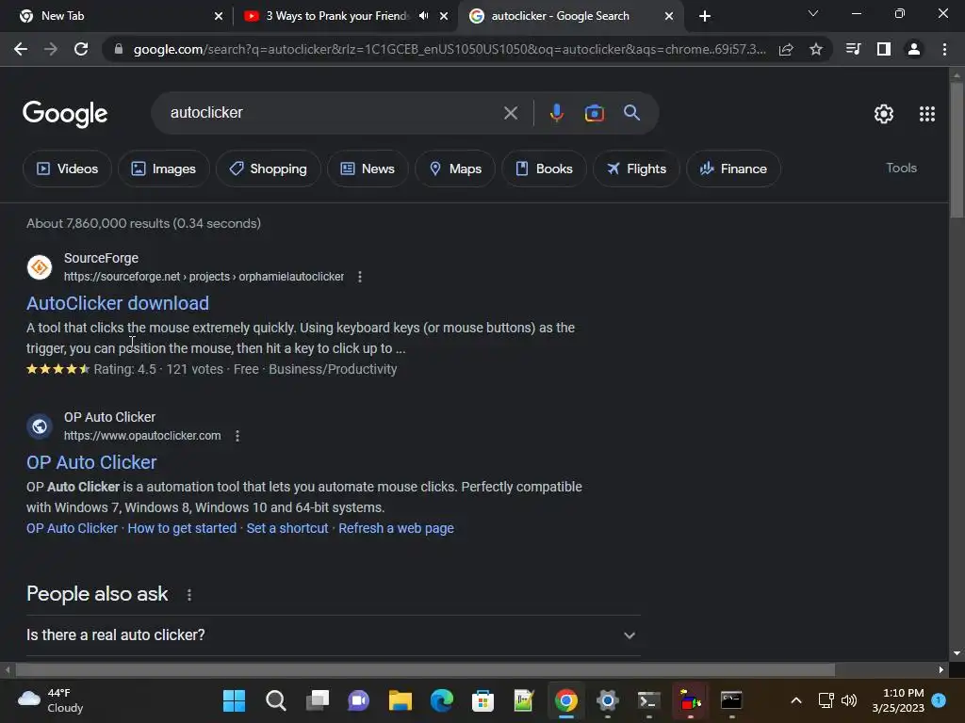The image size is (965, 723).
Task: Open more options for SourceForge result
Action: tap(360, 277)
